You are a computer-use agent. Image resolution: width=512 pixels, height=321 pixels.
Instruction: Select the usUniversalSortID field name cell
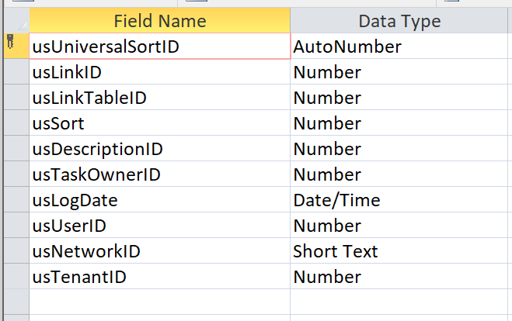point(160,47)
